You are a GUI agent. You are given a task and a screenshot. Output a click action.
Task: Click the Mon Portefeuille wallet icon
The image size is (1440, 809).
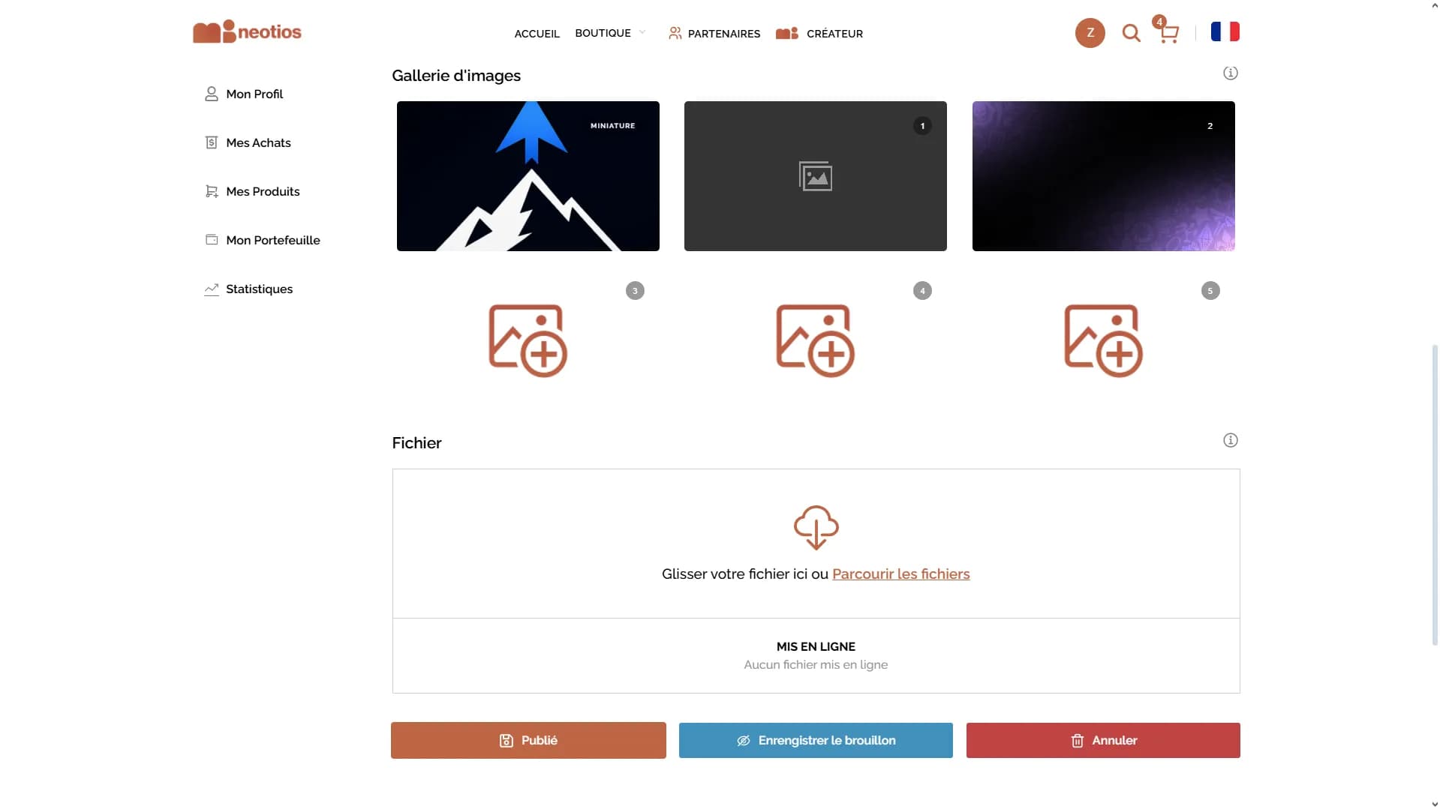212,240
